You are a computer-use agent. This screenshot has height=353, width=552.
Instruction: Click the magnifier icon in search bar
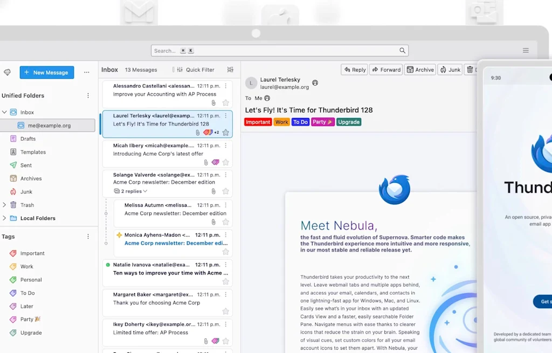[402, 51]
